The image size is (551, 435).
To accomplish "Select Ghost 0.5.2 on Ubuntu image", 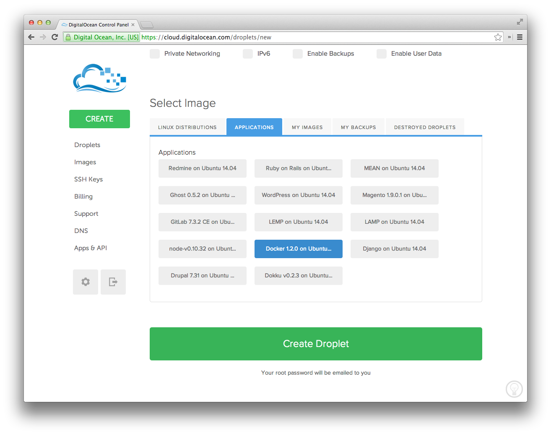I will 203,195.
